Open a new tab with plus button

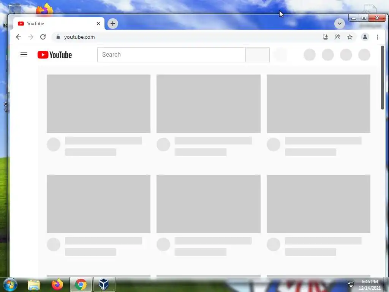pos(112,24)
